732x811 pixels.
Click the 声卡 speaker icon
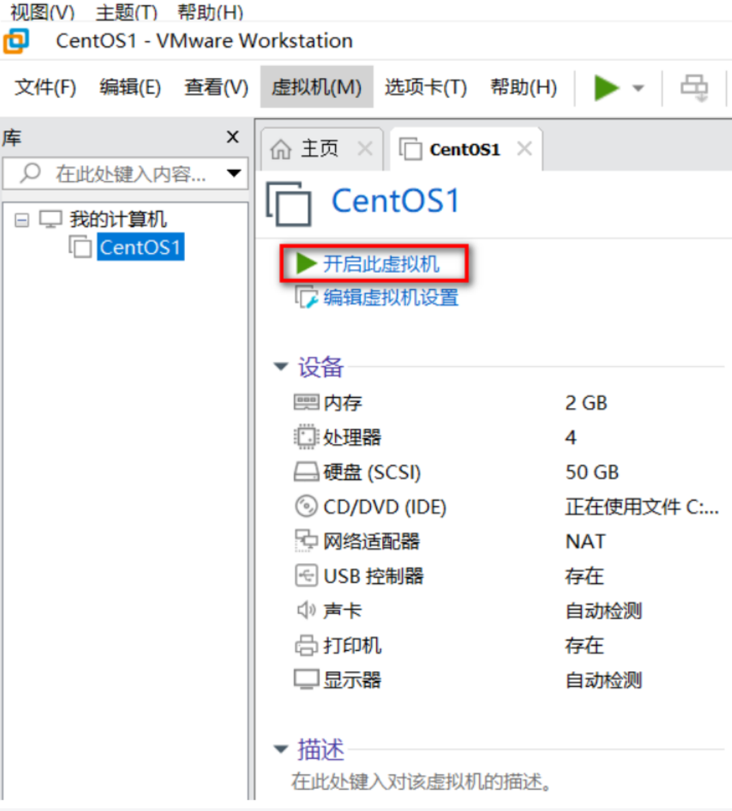[306, 610]
